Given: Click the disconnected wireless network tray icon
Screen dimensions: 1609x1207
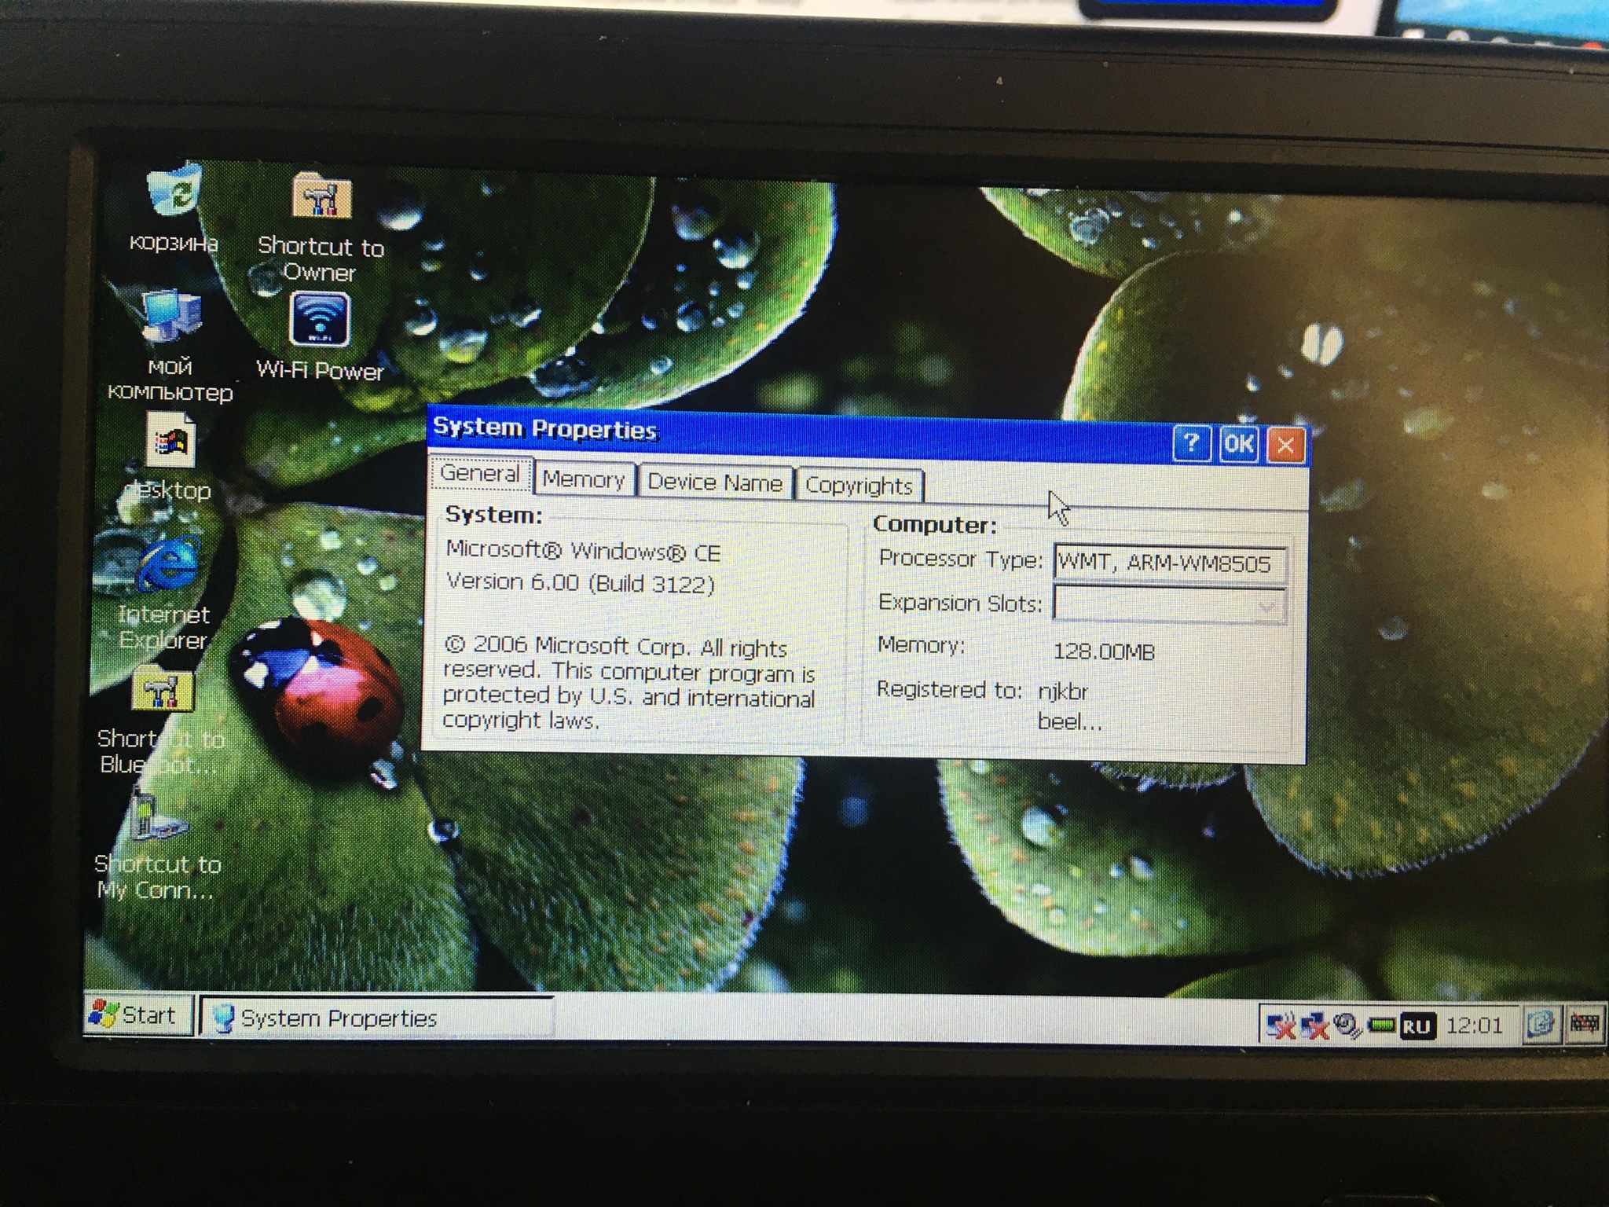Looking at the screenshot, I should pyautogui.click(x=1281, y=1025).
